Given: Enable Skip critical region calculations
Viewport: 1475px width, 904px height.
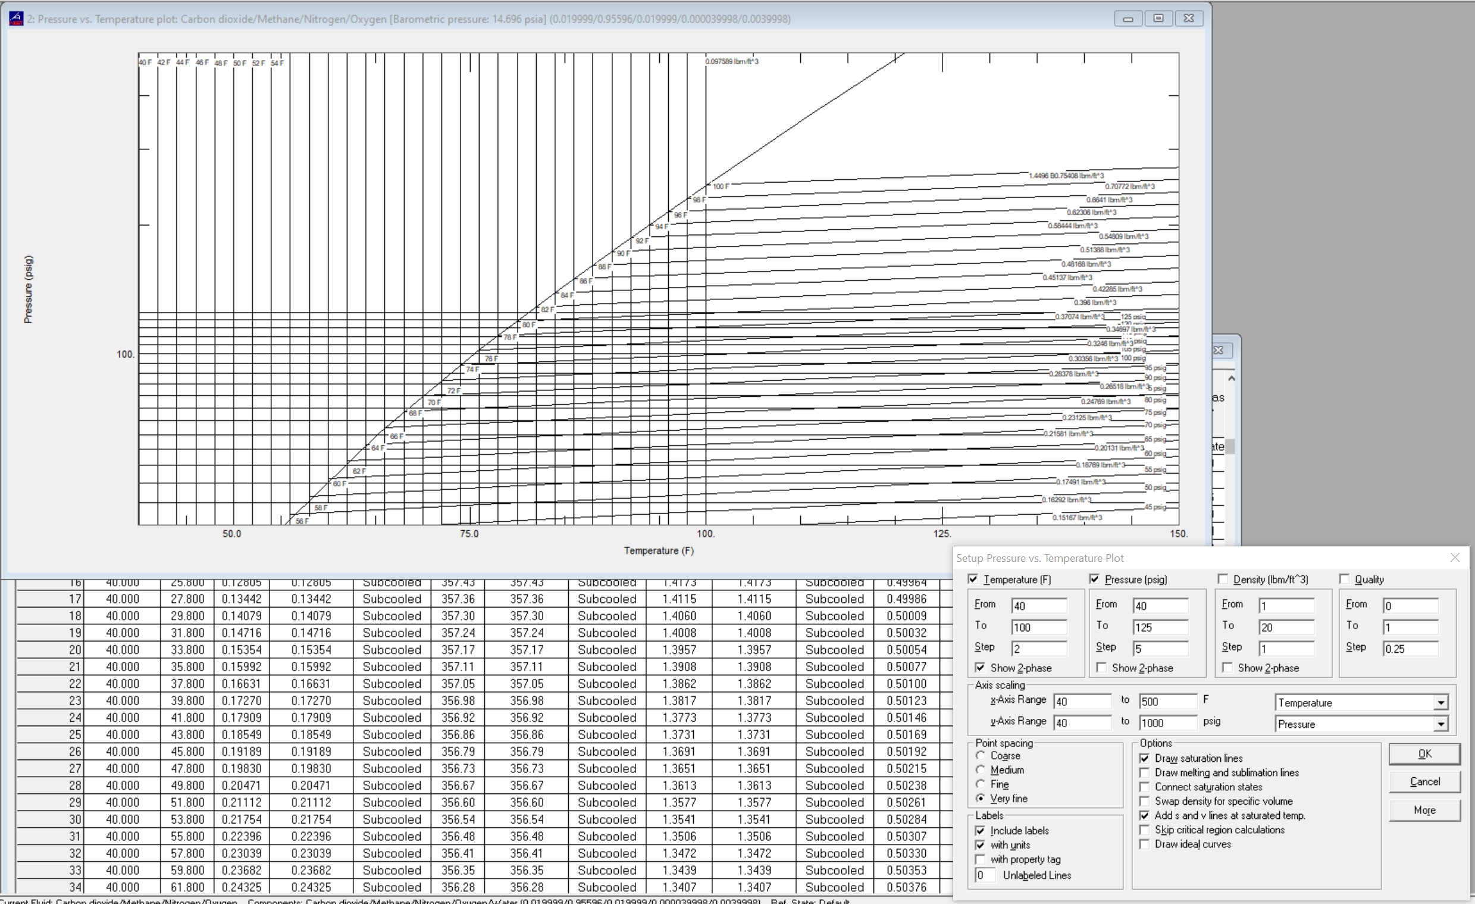Looking at the screenshot, I should pos(1145,830).
